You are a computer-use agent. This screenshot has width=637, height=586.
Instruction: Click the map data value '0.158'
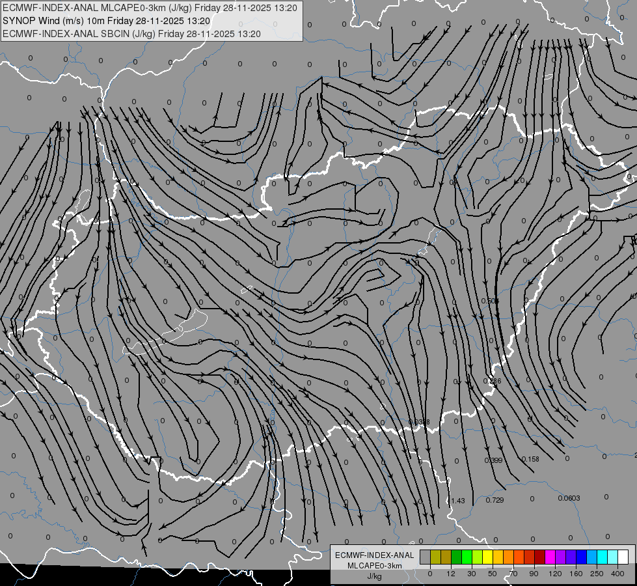(x=530, y=459)
